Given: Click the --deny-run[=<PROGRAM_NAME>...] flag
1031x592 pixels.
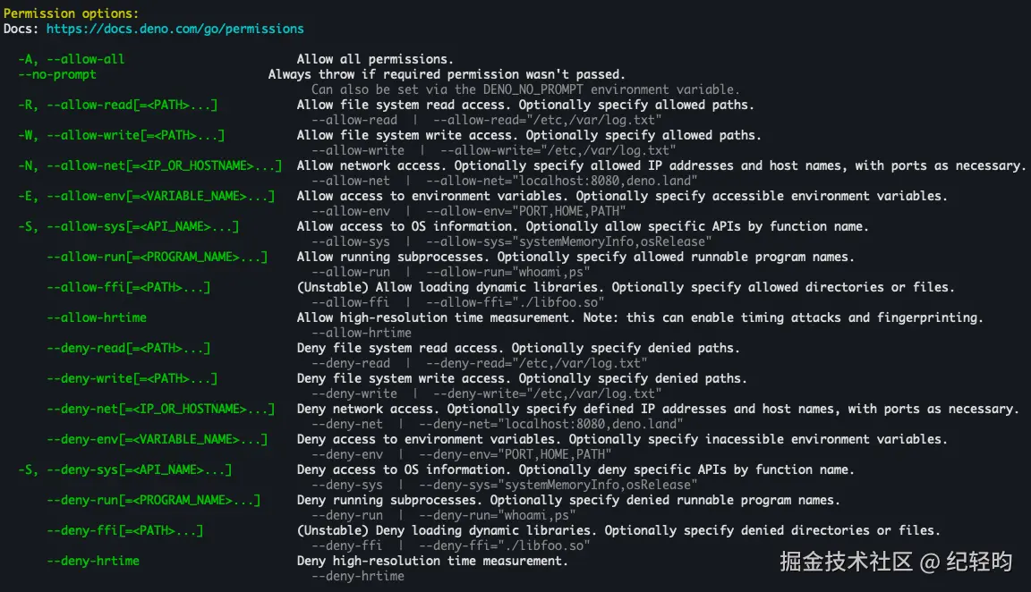Looking at the screenshot, I should tap(153, 500).
